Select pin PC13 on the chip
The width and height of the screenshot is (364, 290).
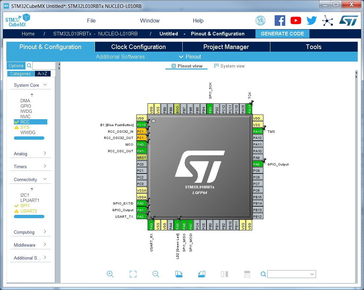[141, 125]
